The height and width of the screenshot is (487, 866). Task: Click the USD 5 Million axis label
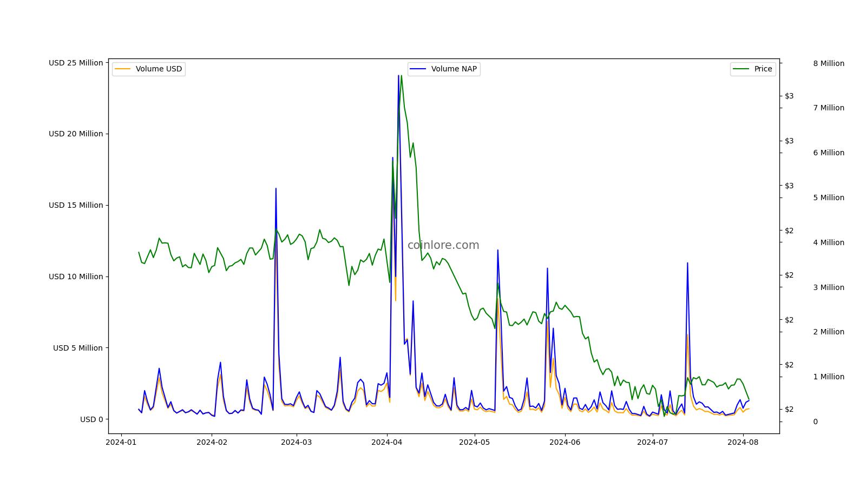pyautogui.click(x=78, y=348)
